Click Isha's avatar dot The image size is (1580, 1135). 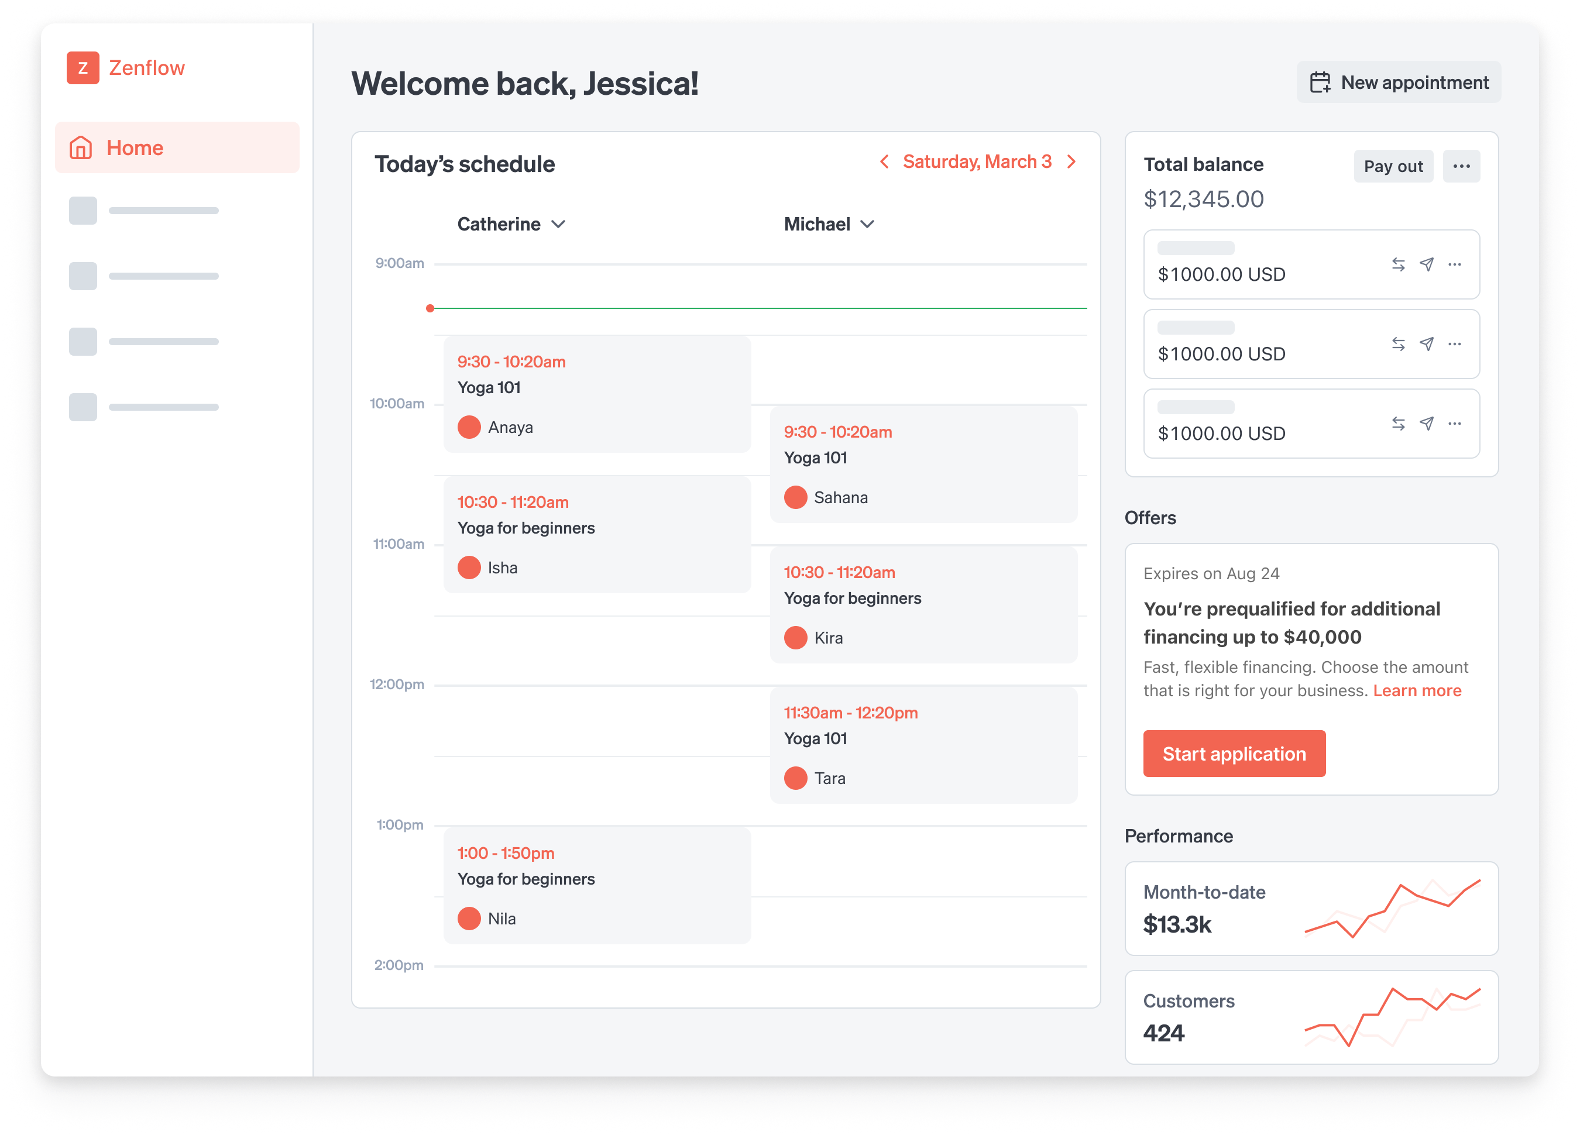pyautogui.click(x=469, y=567)
